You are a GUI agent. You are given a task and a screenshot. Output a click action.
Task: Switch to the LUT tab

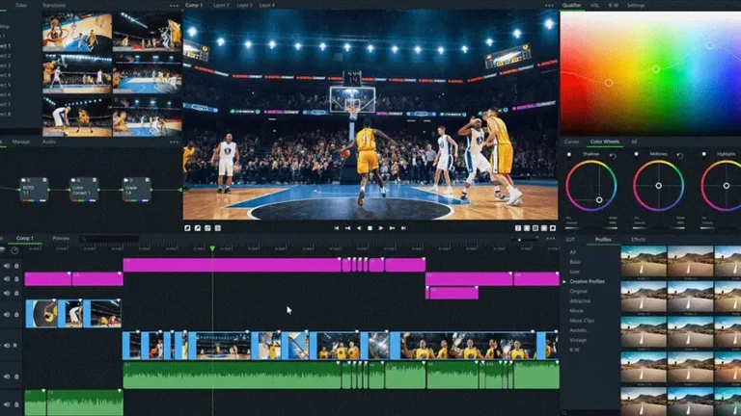(x=570, y=240)
